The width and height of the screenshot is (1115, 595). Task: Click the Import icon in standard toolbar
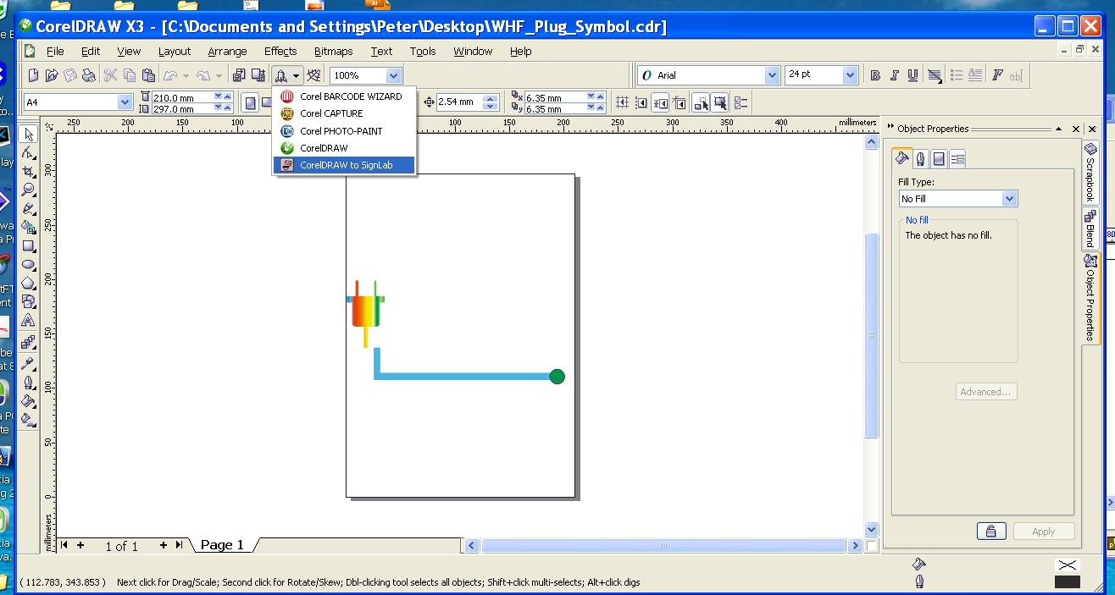coord(239,75)
